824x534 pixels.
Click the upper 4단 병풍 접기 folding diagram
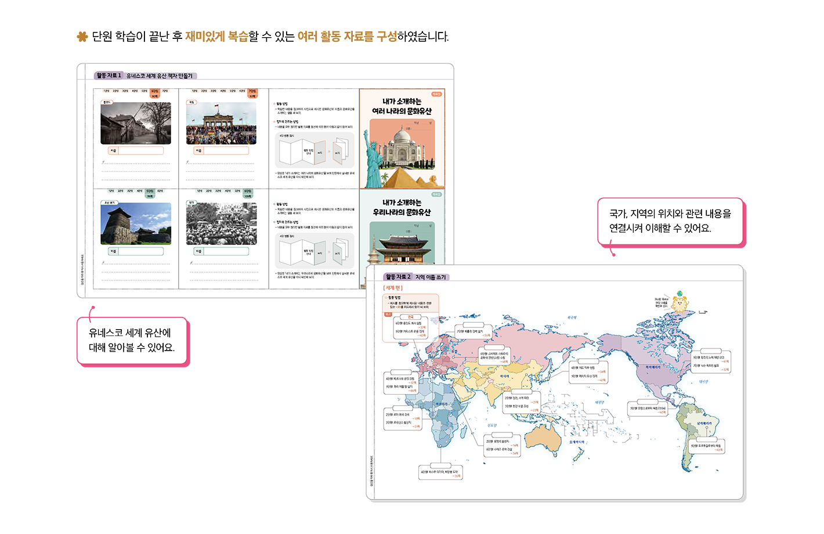pos(314,151)
